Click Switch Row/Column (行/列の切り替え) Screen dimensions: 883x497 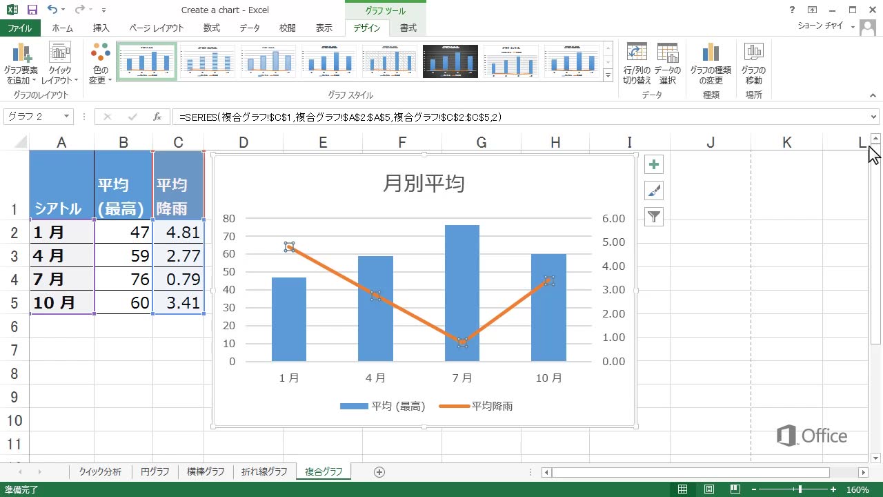[x=637, y=63]
